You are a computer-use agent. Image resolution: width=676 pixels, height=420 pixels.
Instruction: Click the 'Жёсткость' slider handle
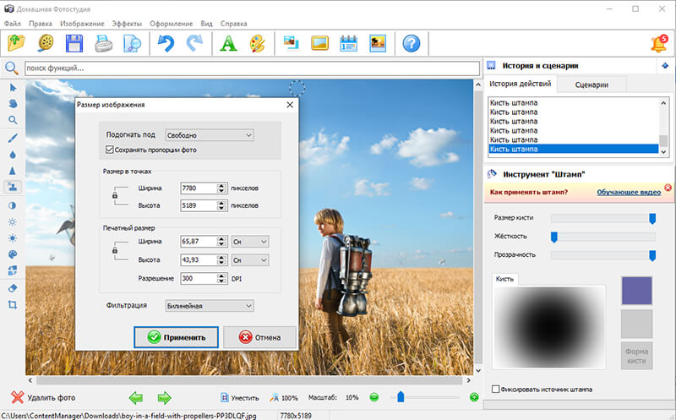point(554,237)
